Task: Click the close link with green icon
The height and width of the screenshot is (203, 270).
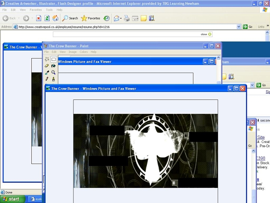Action: coord(206,34)
